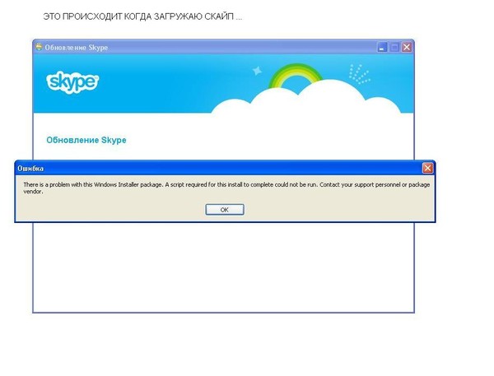The width and height of the screenshot is (494, 376).
Task: Click the 'Обновление Skype' heading text
Action: click(x=86, y=140)
